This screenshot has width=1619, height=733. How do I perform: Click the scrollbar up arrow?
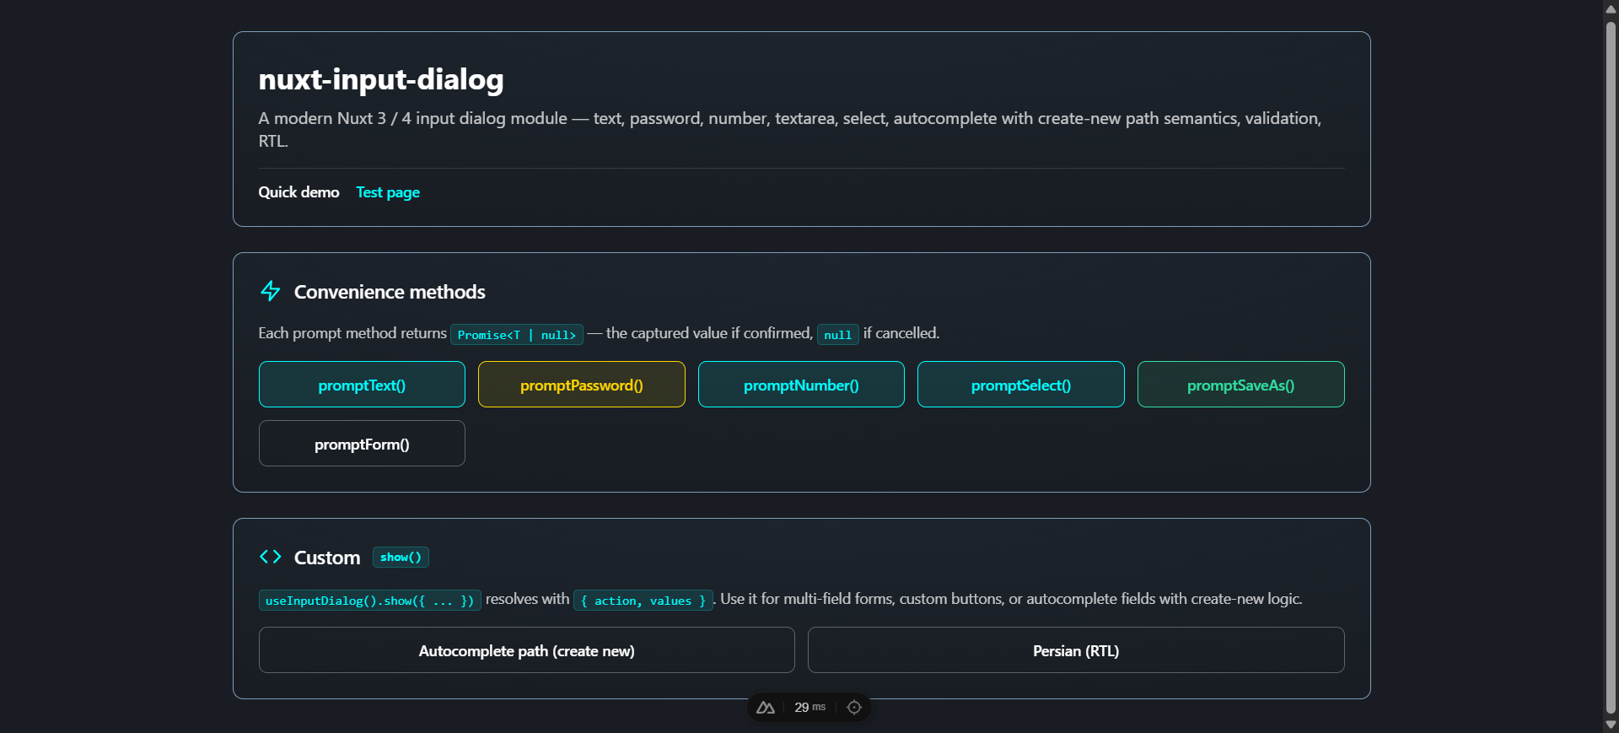click(1611, 9)
